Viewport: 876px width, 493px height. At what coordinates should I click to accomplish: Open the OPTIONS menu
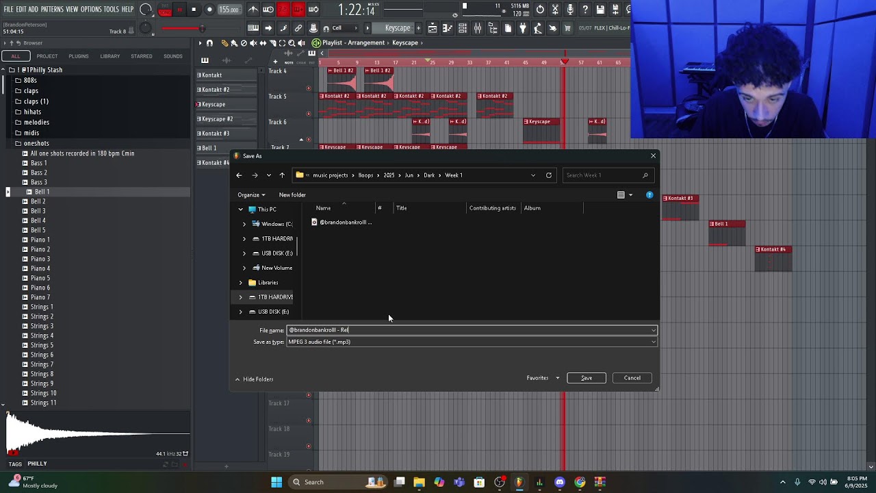(x=91, y=10)
